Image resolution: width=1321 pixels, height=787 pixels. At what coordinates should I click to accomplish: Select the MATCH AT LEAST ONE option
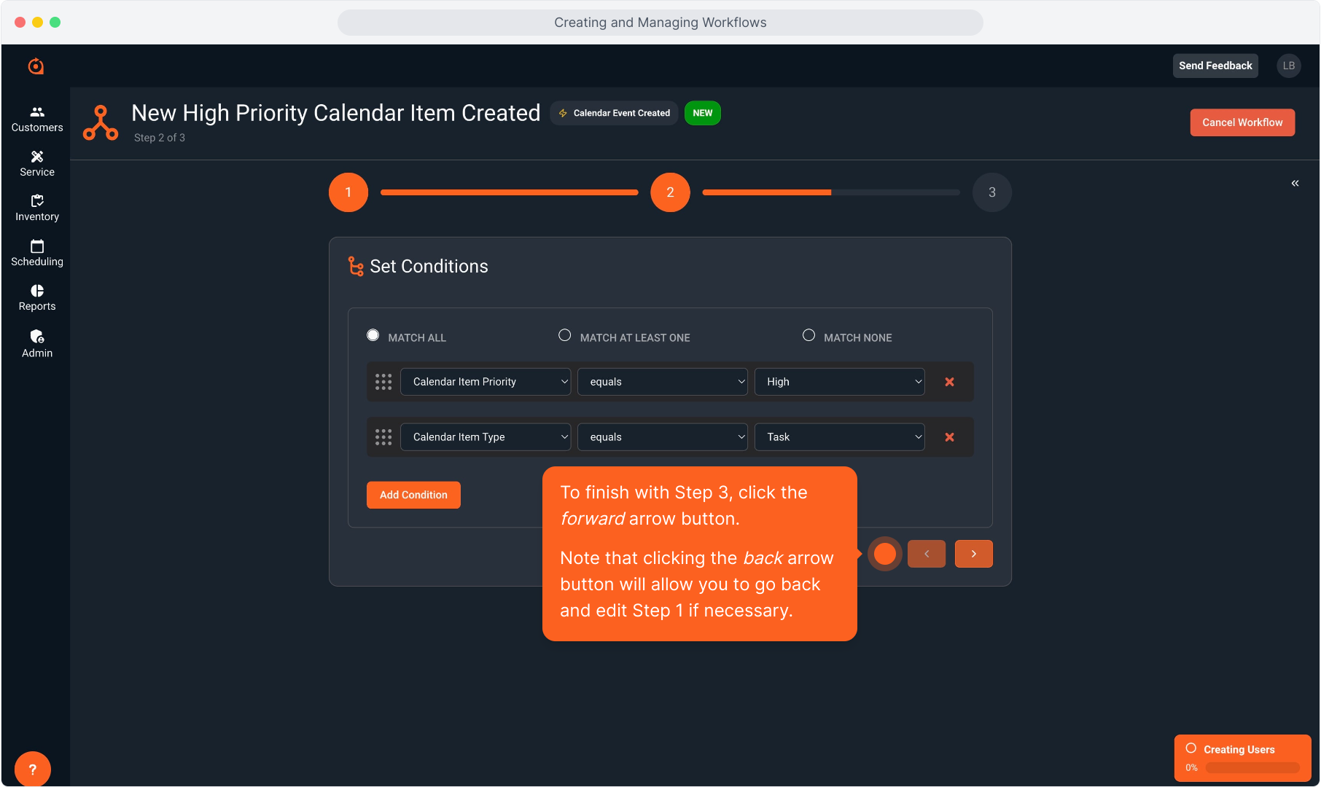tap(565, 335)
